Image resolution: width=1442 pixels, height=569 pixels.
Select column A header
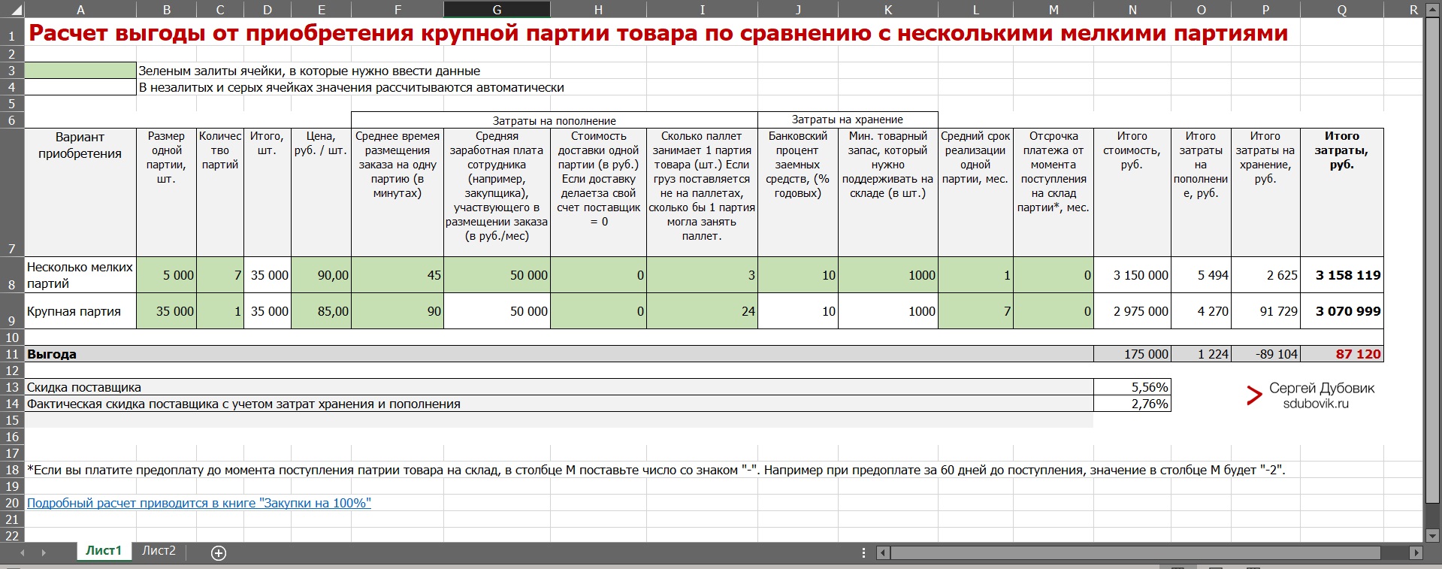click(x=80, y=10)
